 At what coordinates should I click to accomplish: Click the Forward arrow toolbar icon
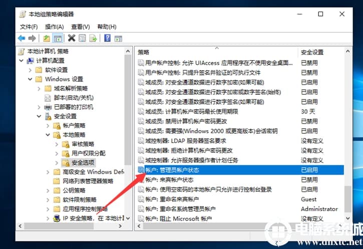32,38
